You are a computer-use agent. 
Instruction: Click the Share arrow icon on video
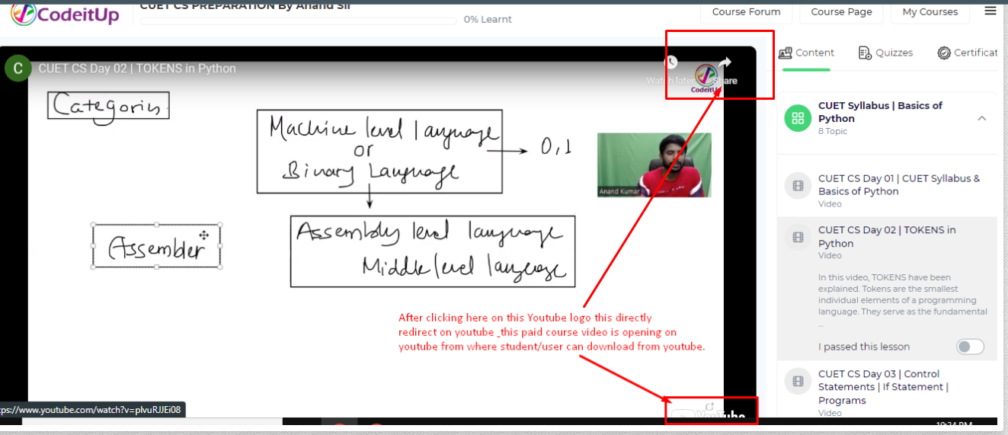click(x=725, y=62)
